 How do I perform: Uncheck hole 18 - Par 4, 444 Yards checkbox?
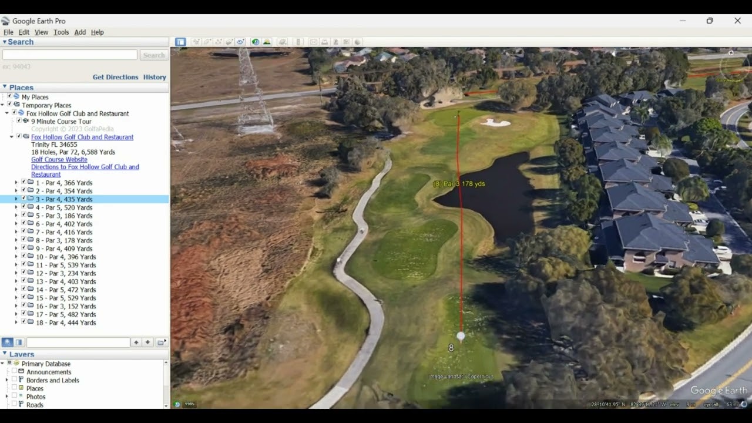[x=23, y=322]
